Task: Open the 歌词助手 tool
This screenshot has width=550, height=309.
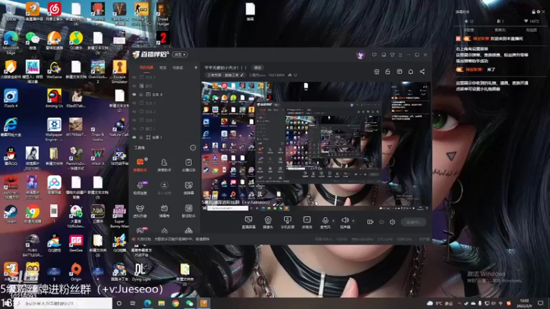Action: pos(188,211)
